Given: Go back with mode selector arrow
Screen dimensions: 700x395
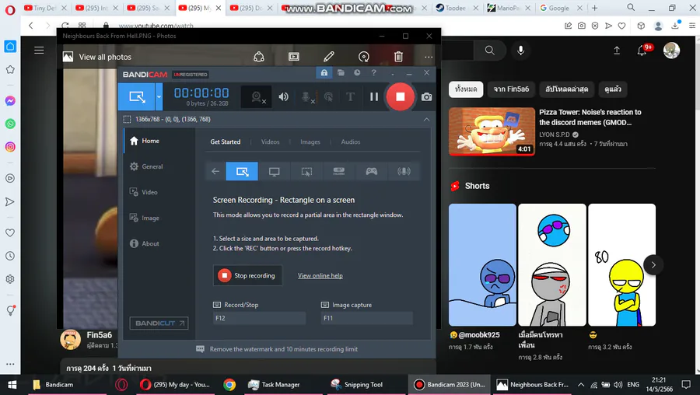Looking at the screenshot, I should 215,171.
